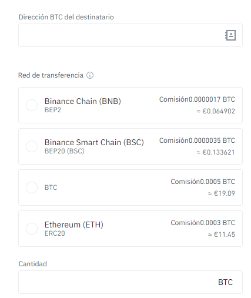Pick the Ethereum (ETH) radio button
251x298 pixels.
click(32, 229)
